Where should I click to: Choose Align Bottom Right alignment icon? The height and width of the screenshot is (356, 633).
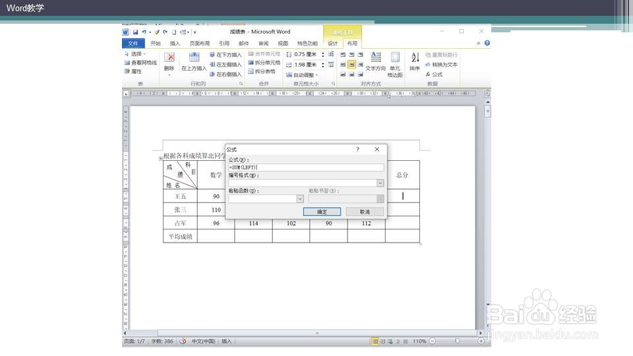361,74
